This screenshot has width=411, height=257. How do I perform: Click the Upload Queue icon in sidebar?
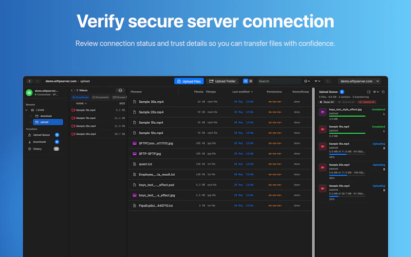point(30,135)
